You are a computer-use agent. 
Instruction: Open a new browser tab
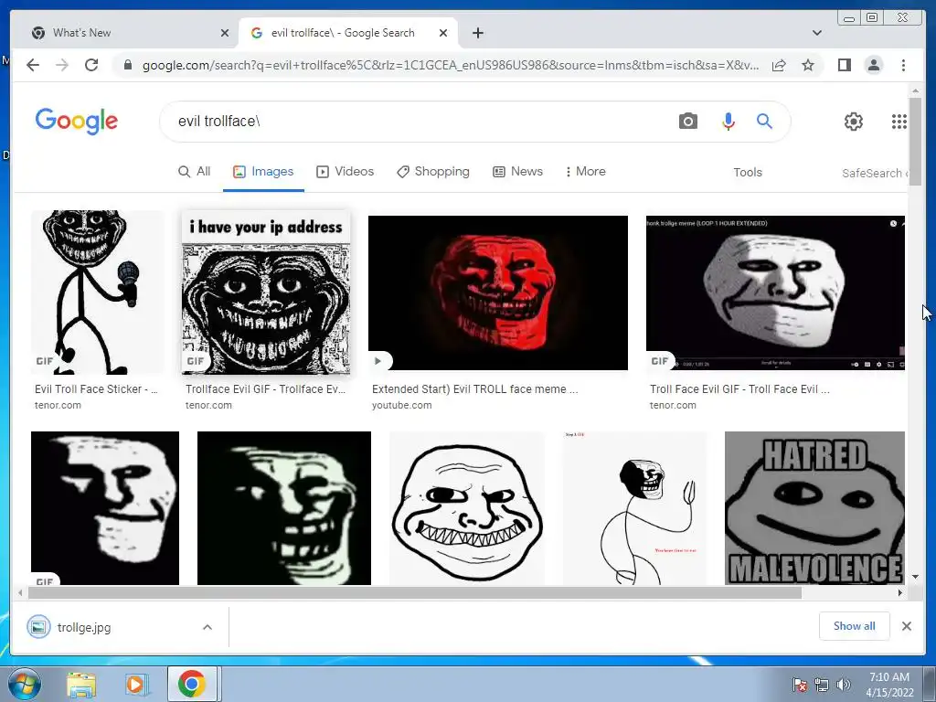(x=477, y=33)
